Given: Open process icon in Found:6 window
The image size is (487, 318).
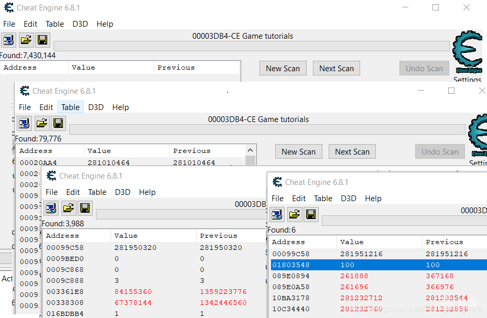Looking at the screenshot, I should (x=277, y=214).
